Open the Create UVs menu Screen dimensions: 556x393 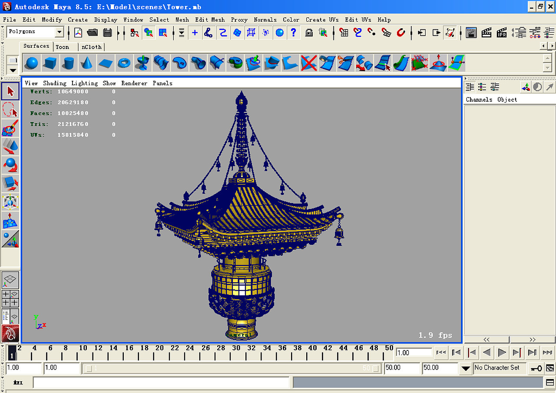tap(322, 20)
